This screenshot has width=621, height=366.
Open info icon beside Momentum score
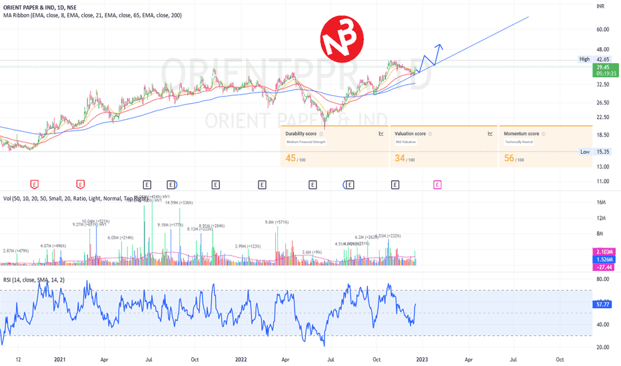[544, 134]
